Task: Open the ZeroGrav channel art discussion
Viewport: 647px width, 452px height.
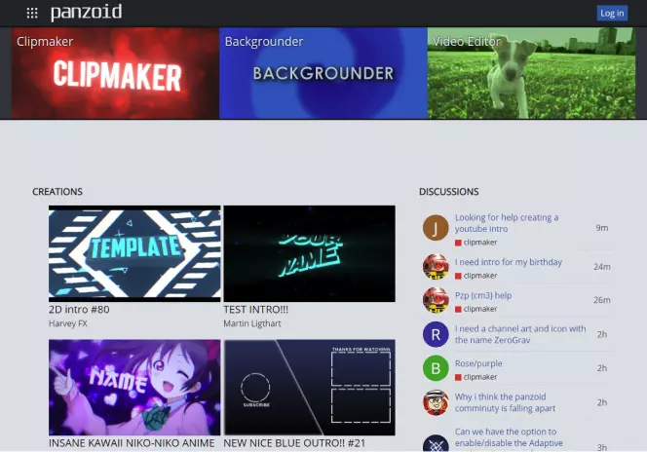Action: [520, 334]
